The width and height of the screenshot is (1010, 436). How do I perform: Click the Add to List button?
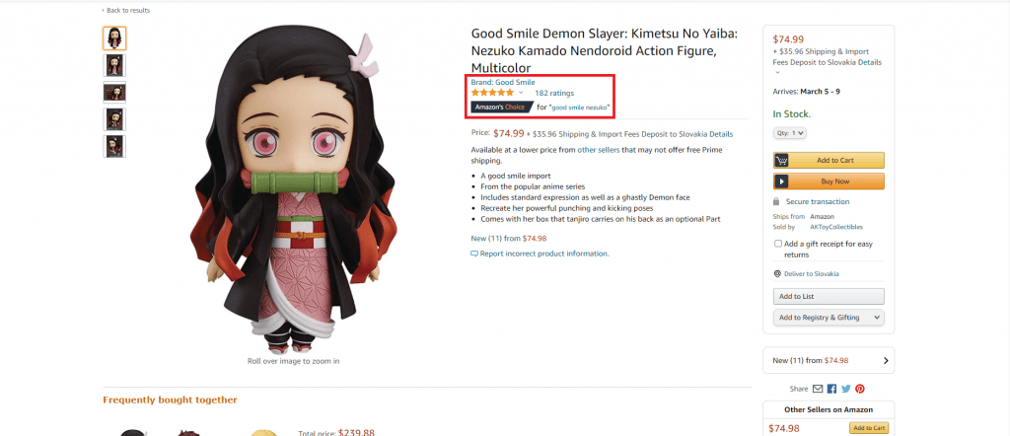[829, 296]
